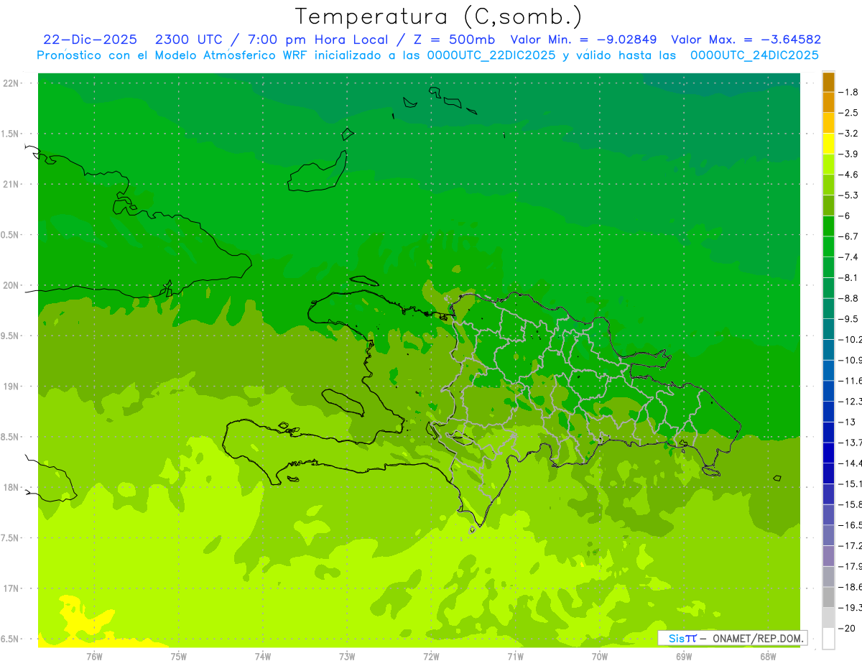Click the '-3.9' colorbar label
The width and height of the screenshot is (862, 666).
(849, 154)
